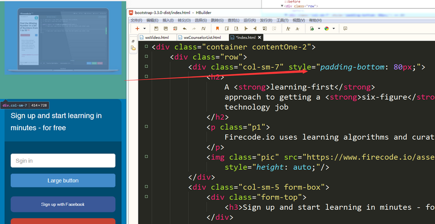Viewport: 435px width, 224px height.
Task: Open the 工具(T) menu
Action: pos(282,21)
